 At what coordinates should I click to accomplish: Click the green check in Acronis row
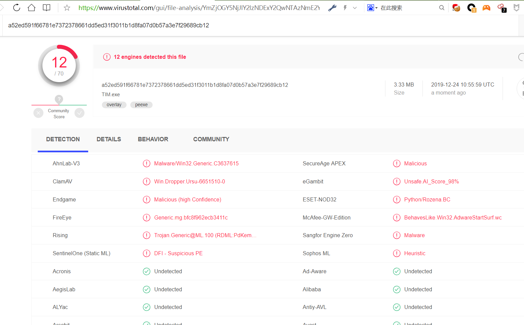pos(147,271)
